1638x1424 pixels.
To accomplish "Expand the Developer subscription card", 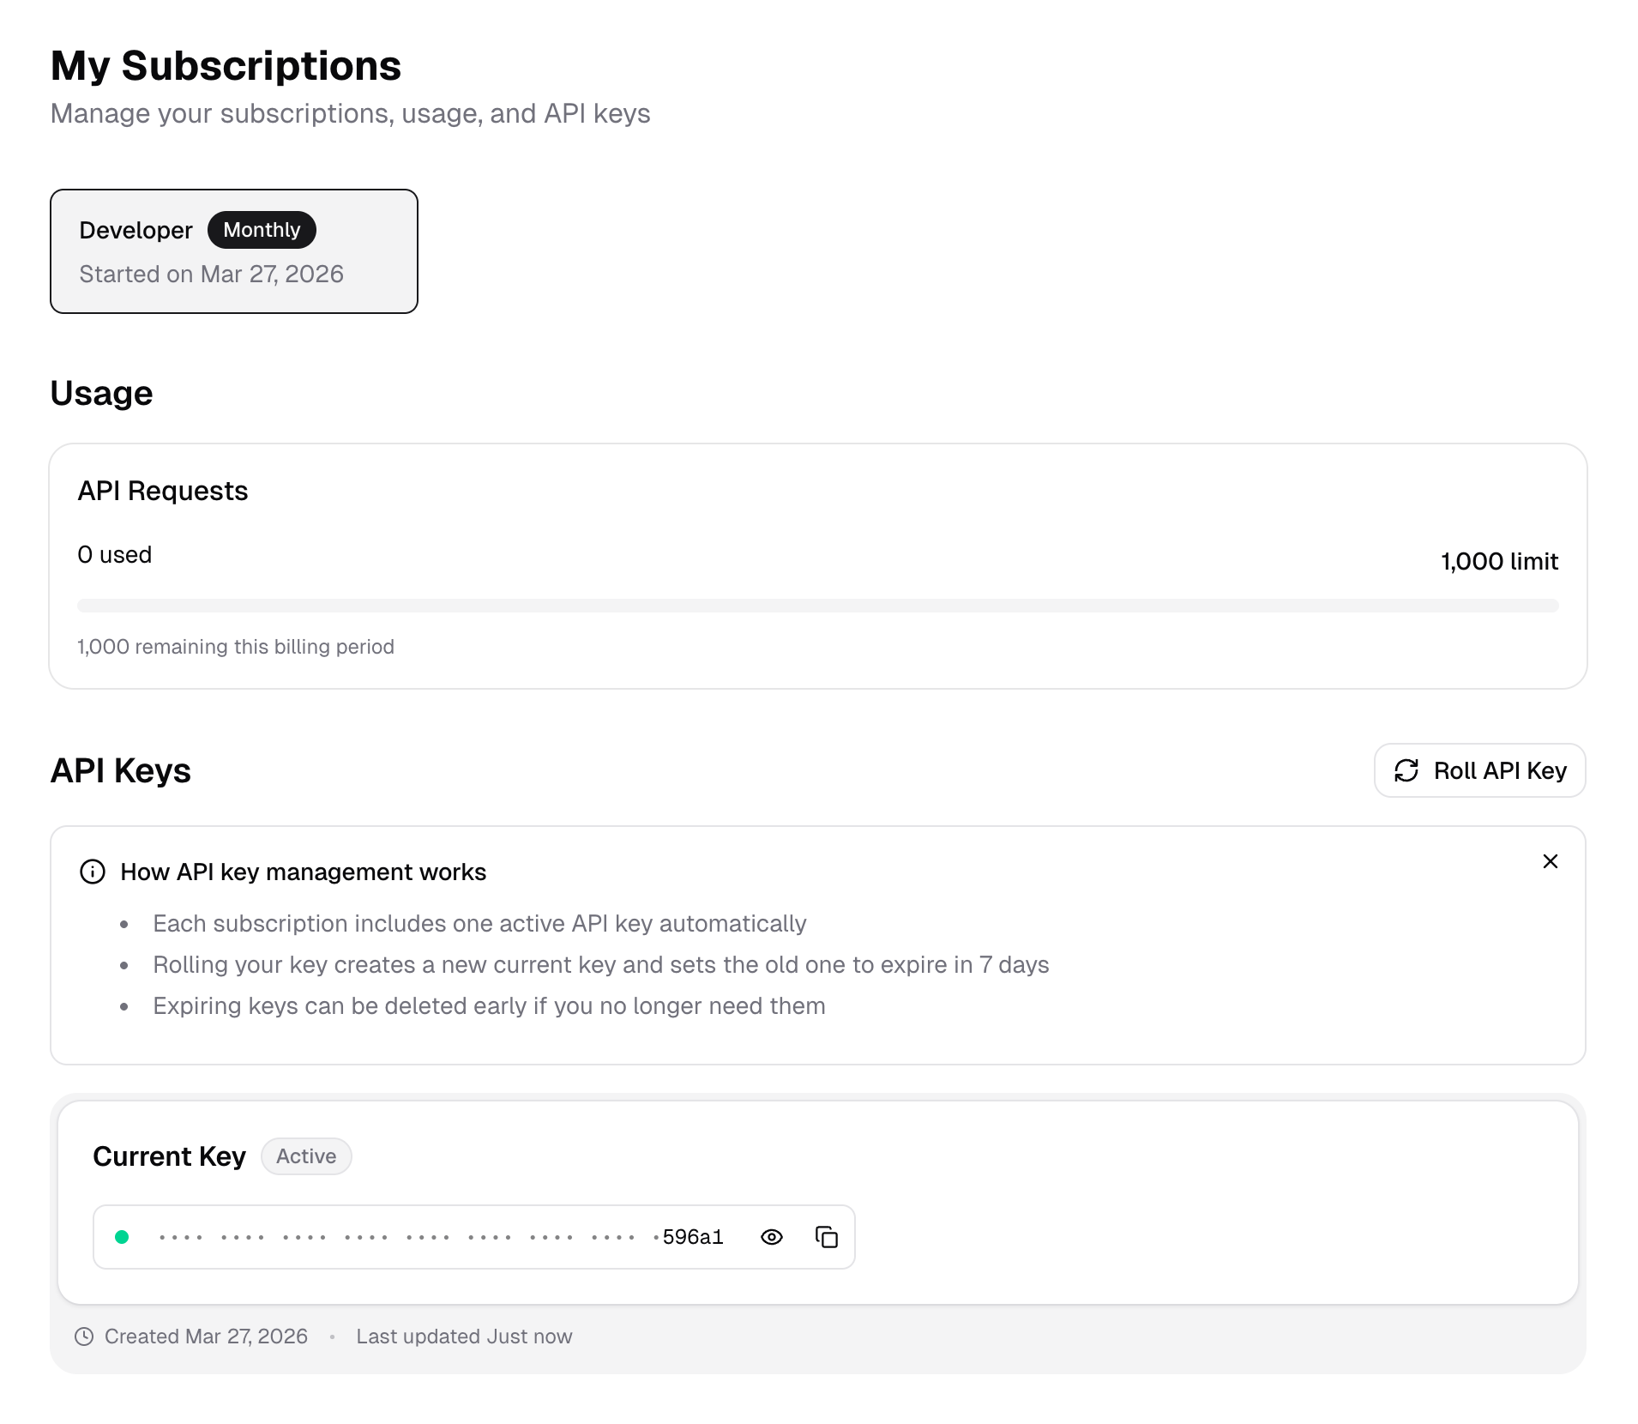I will tap(233, 250).
